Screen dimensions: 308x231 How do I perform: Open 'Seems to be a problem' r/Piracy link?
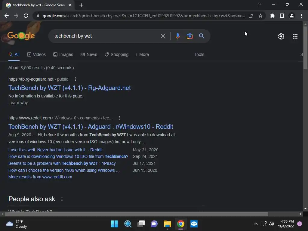[x=62, y=163]
